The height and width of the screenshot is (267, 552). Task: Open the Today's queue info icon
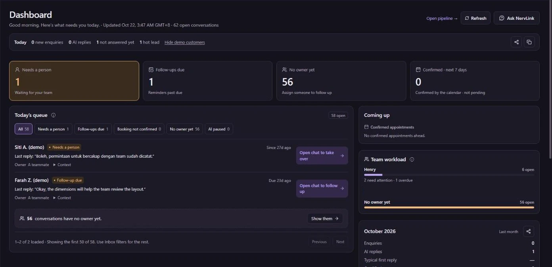pos(54,115)
